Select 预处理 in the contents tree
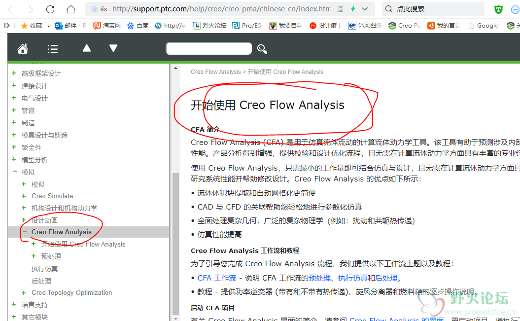 pos(51,256)
